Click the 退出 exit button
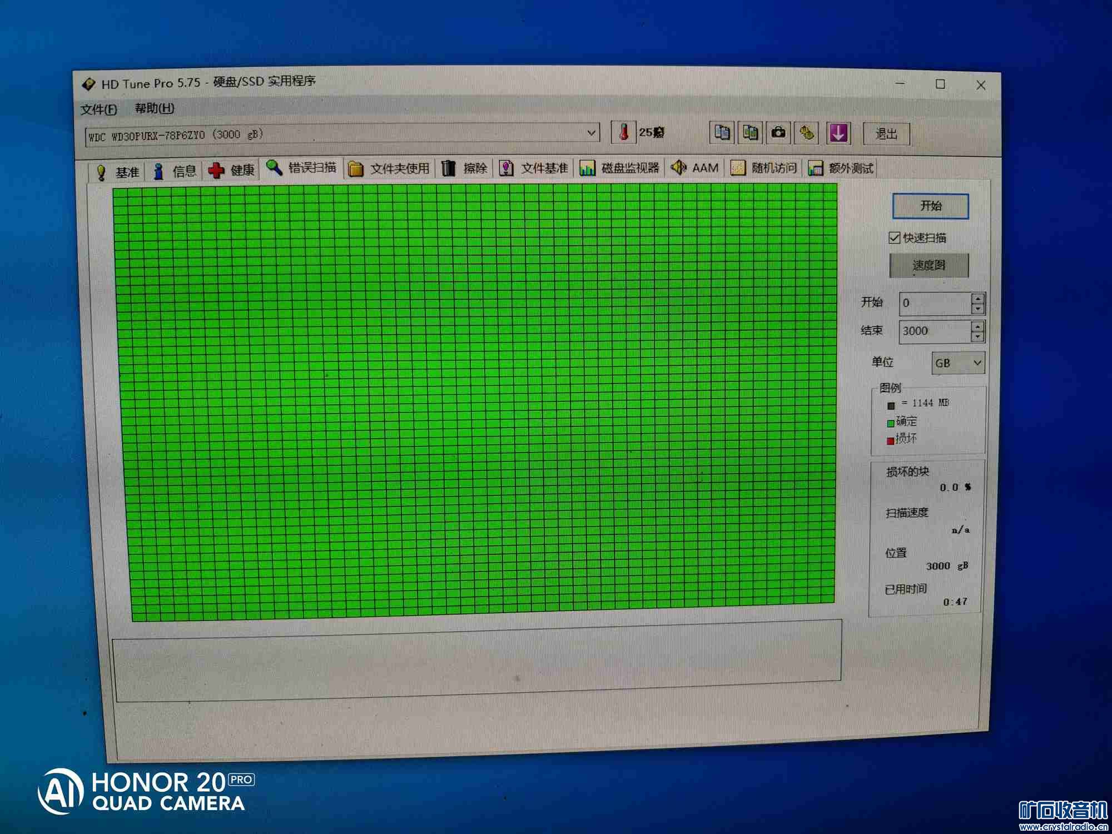Viewport: 1112px width, 834px height. (x=886, y=133)
